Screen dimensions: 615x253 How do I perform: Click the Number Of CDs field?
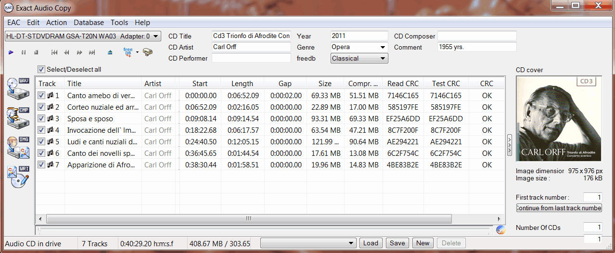tap(592, 227)
